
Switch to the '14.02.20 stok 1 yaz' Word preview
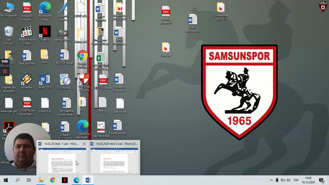point(62,158)
